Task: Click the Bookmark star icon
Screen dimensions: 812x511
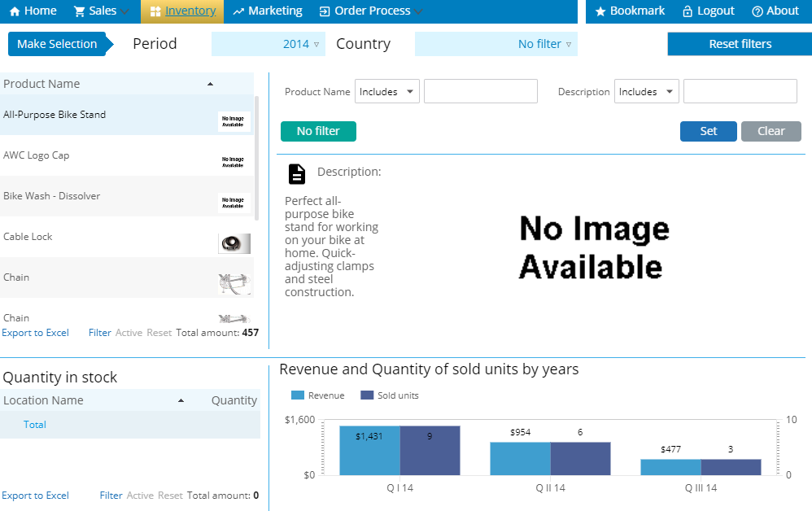Action: 600,11
